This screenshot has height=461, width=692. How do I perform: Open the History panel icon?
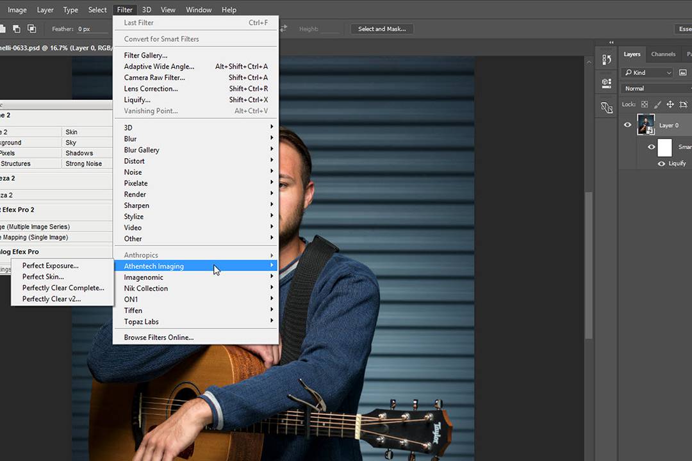606,60
